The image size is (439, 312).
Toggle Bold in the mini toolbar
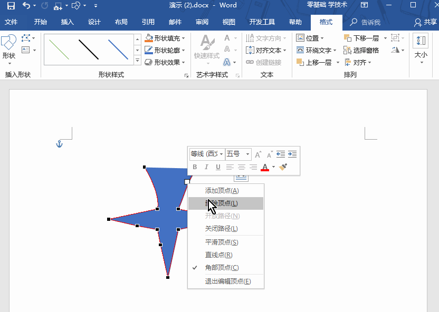195,167
